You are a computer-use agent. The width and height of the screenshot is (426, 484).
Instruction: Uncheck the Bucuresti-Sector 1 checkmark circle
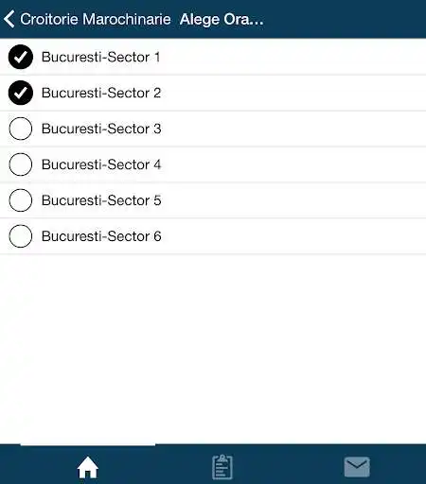(21, 57)
